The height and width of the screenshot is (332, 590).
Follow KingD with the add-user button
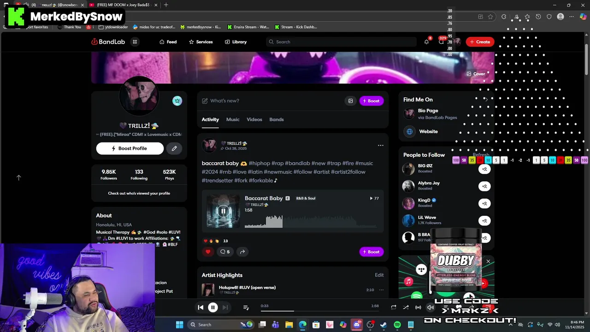click(484, 203)
